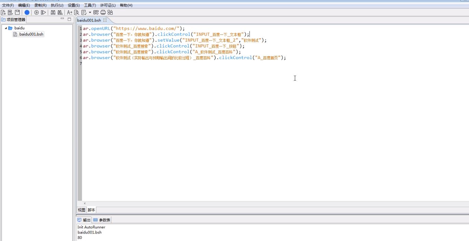Select baidu001.bsh in the project tree
Screen dimensions: 469x241
click(x=31, y=34)
